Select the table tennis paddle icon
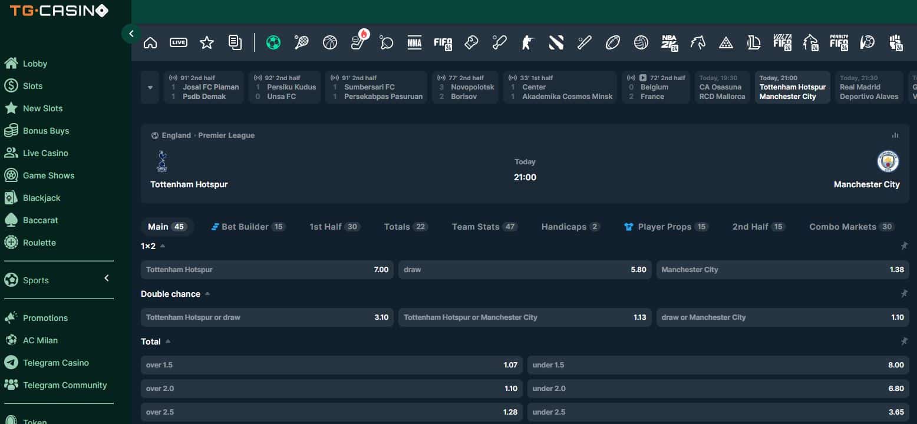 pos(387,42)
